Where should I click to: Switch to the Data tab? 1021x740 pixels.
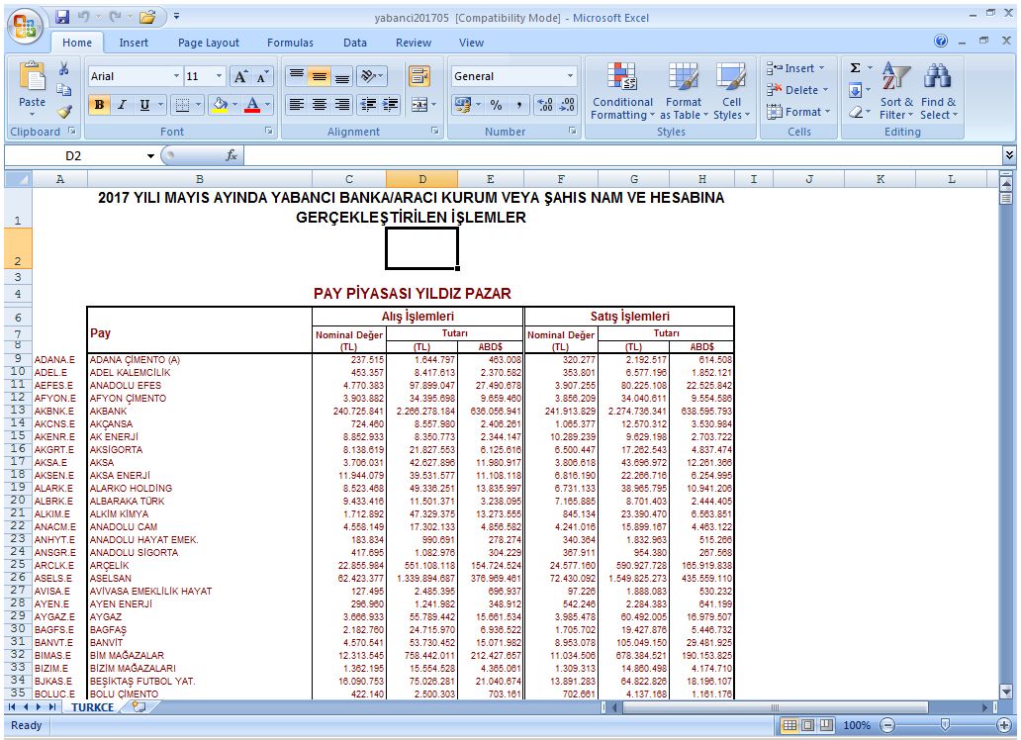(x=355, y=43)
